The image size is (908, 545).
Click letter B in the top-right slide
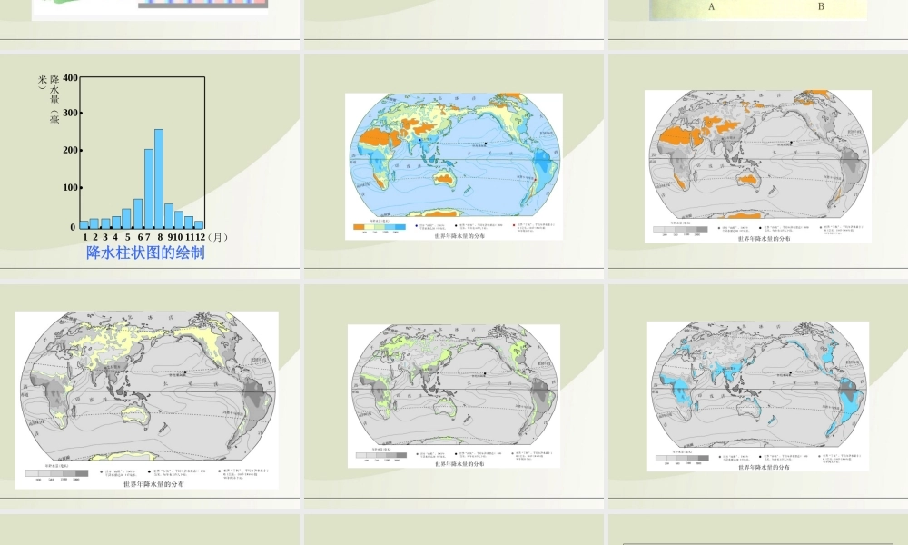(x=821, y=7)
